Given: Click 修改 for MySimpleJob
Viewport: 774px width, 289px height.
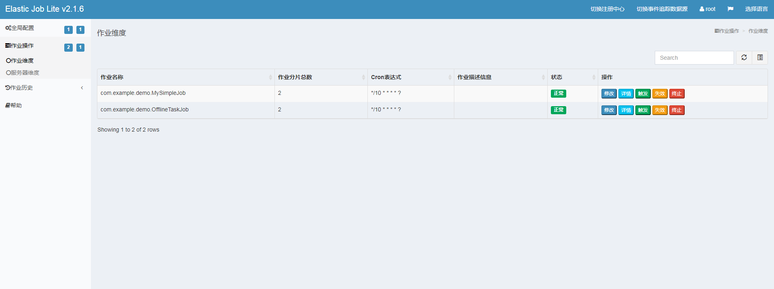Looking at the screenshot, I should [609, 94].
